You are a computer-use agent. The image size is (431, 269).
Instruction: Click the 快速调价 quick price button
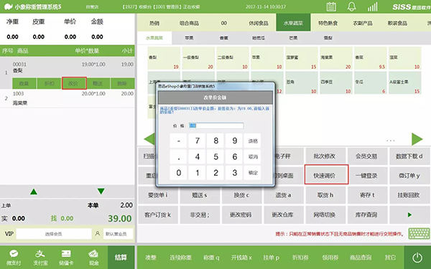click(326, 174)
